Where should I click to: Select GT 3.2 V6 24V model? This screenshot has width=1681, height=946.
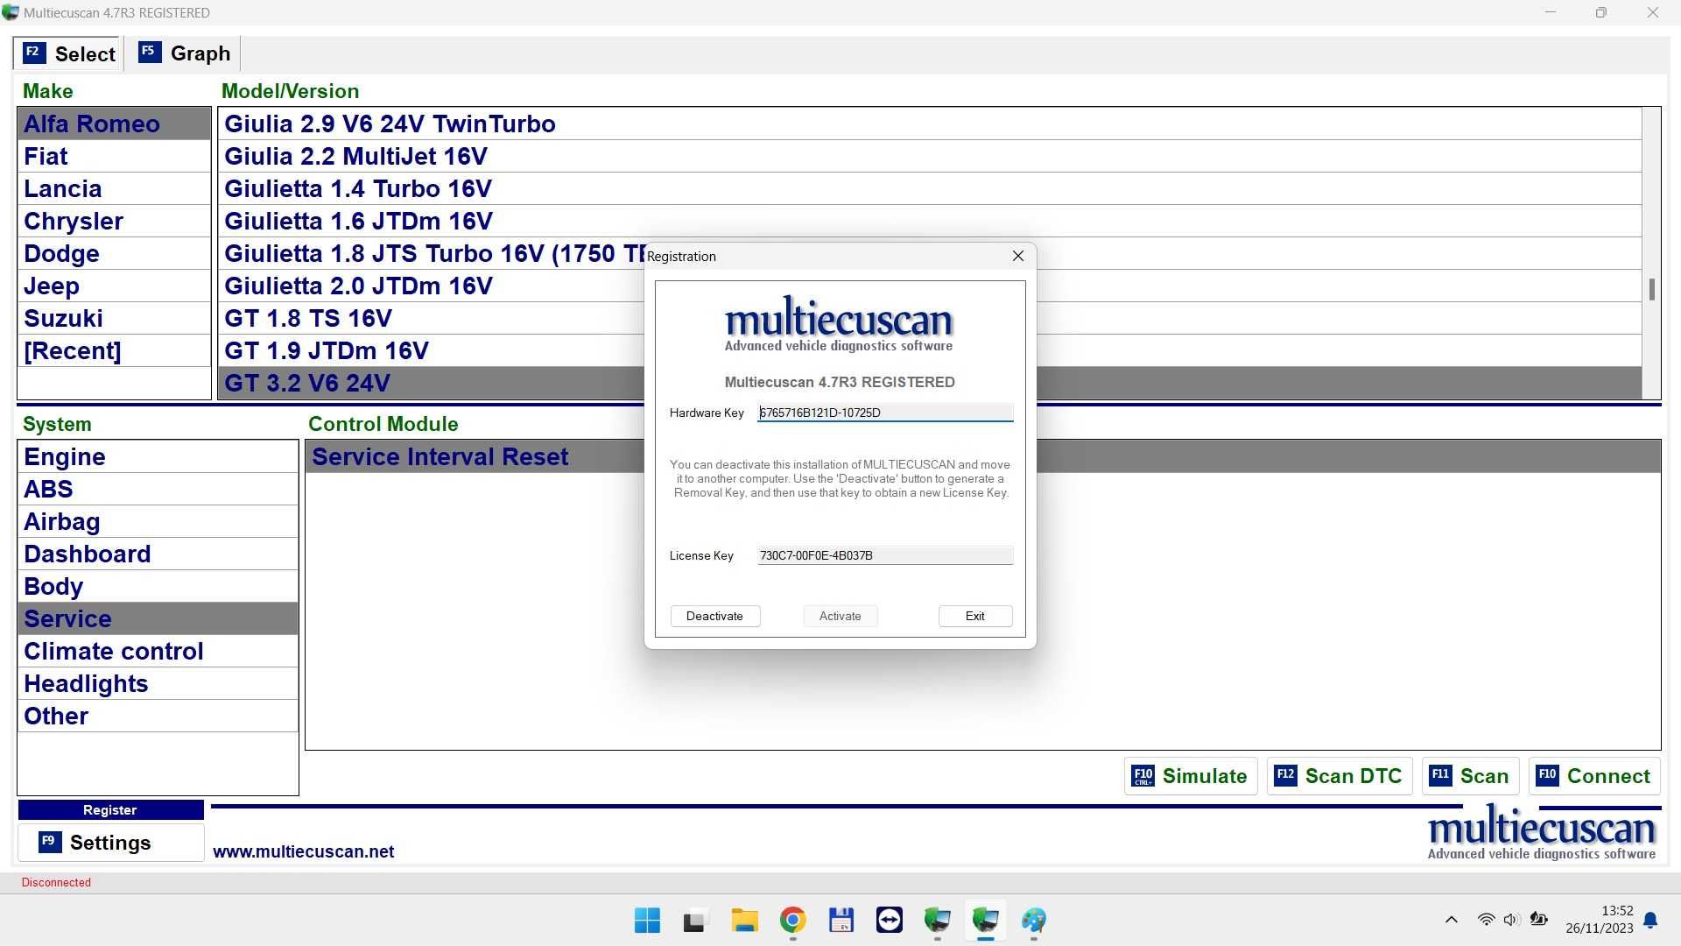tap(431, 383)
